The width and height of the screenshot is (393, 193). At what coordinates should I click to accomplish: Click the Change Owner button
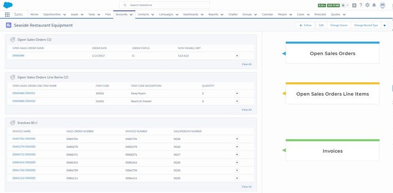click(339, 25)
